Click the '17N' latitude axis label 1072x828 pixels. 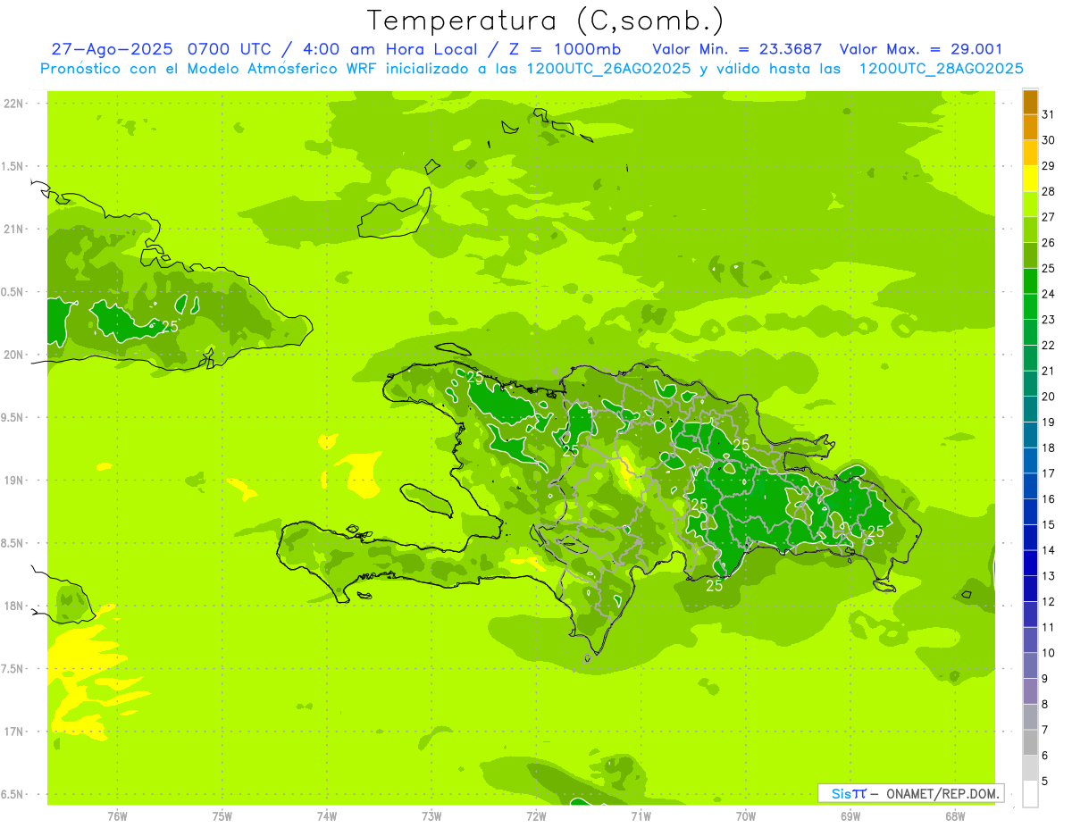13,732
